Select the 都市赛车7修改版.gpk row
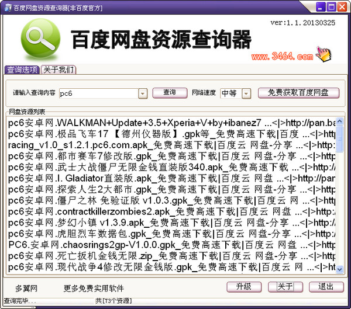The height and width of the screenshot is (309, 351). pyautogui.click(x=171, y=157)
